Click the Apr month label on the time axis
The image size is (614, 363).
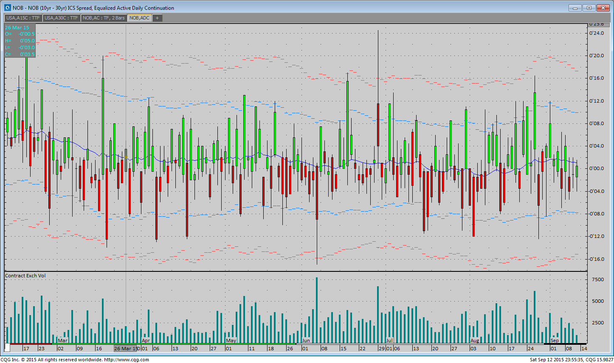point(146,341)
